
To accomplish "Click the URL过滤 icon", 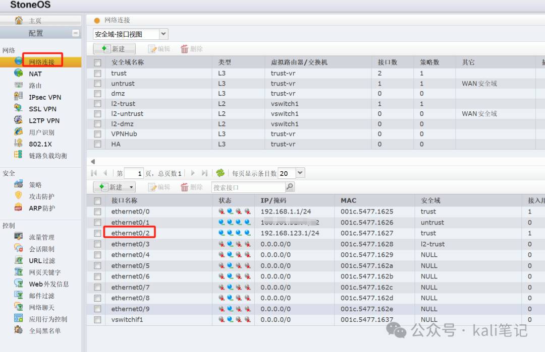I will tap(19, 260).
